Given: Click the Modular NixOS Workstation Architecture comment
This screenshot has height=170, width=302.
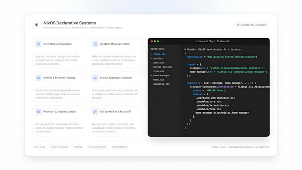Looking at the screenshot, I should click(212, 49).
